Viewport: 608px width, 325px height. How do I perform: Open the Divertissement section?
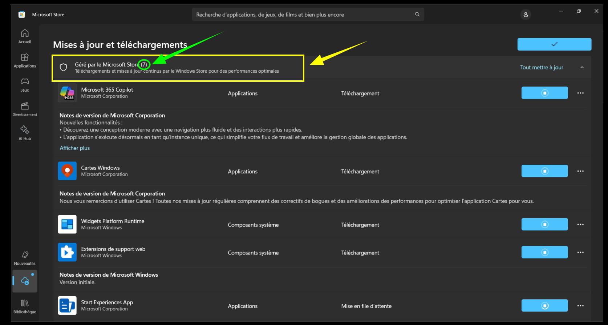click(25, 109)
